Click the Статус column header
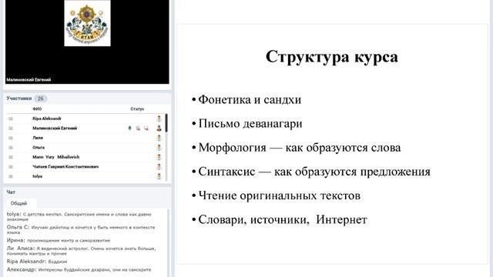Screen dimensions: 493x277 137,109
